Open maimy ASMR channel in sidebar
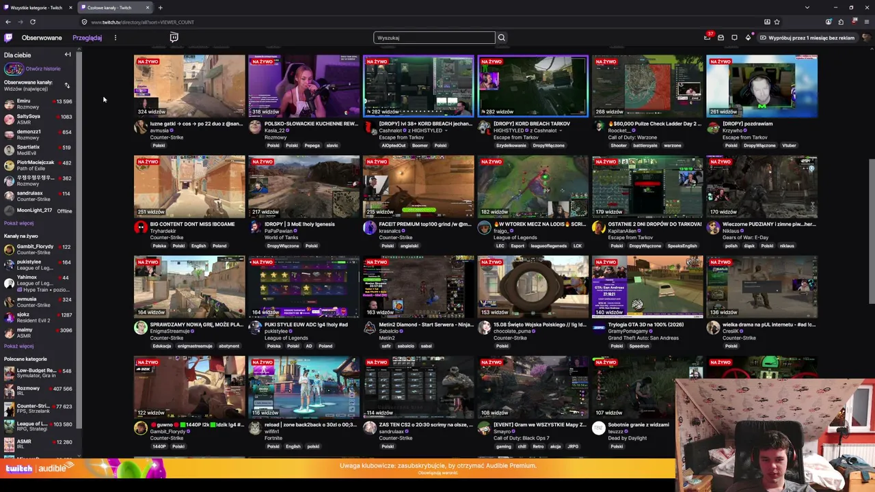This screenshot has width=875, height=492. pos(38,333)
